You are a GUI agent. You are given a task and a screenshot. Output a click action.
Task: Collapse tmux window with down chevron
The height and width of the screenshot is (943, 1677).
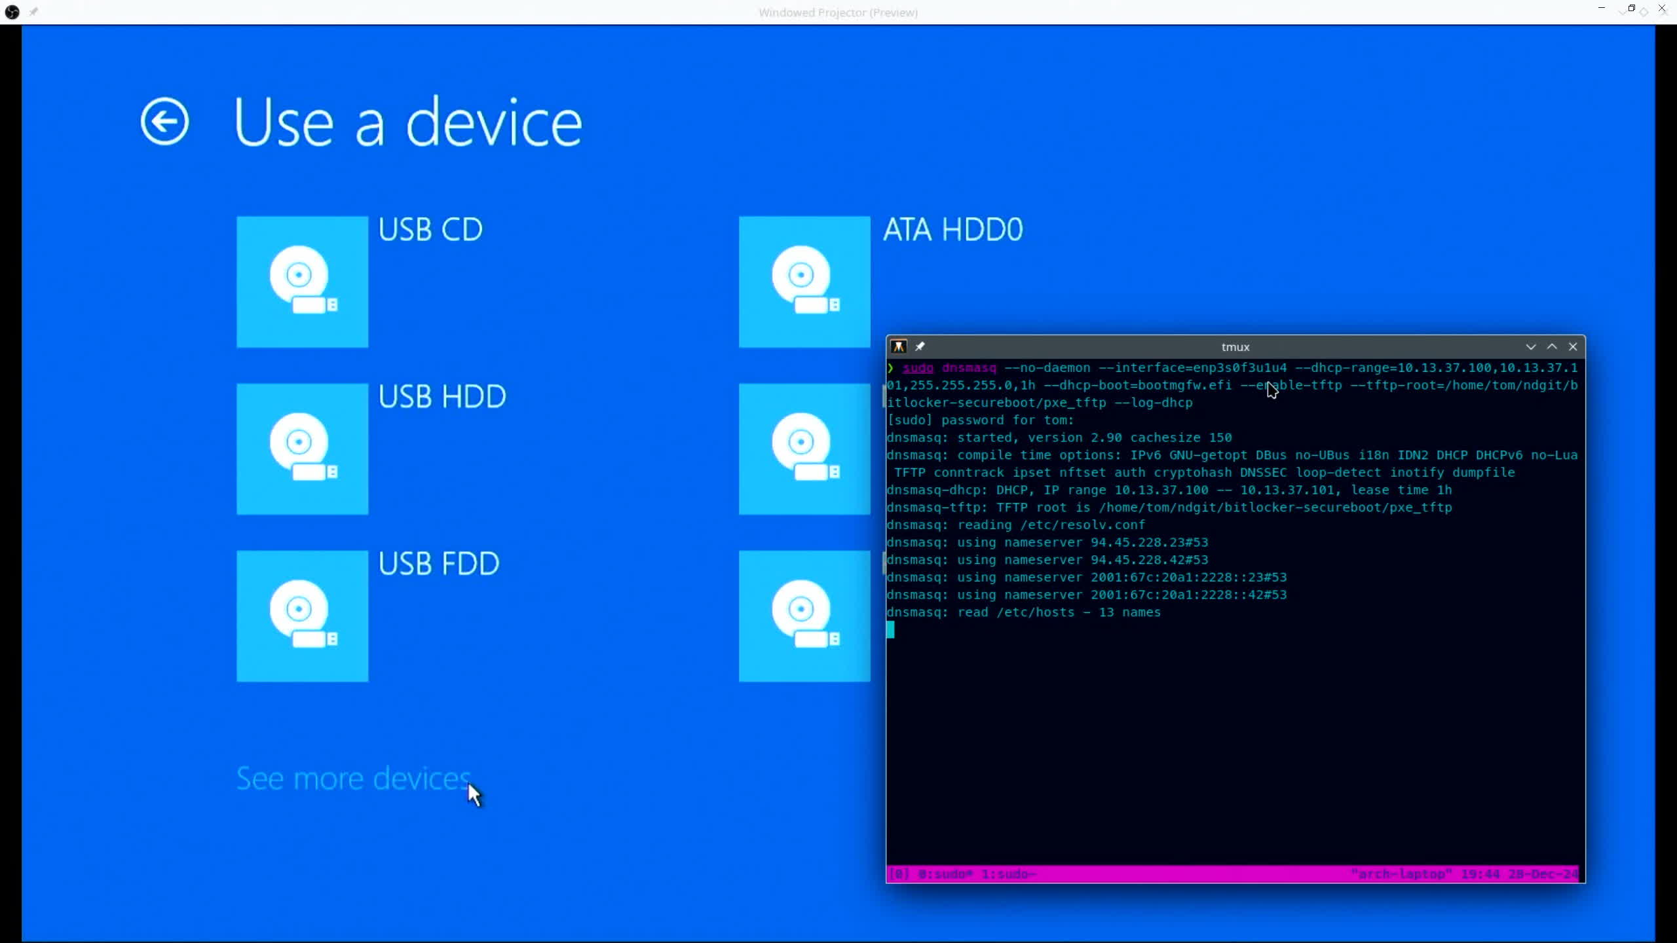click(x=1531, y=346)
